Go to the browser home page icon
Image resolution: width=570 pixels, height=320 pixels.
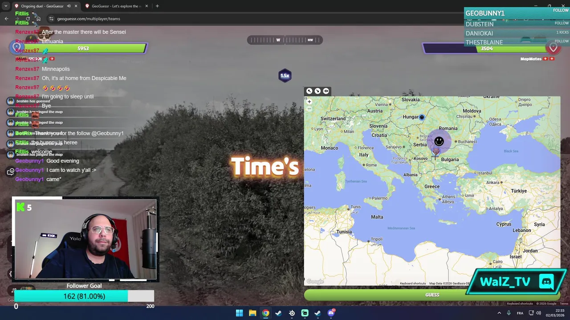38,19
